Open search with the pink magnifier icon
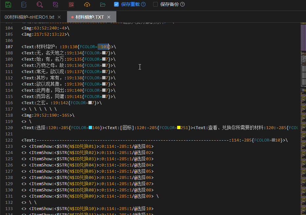This screenshot has height=215, width=306. click(40, 5)
